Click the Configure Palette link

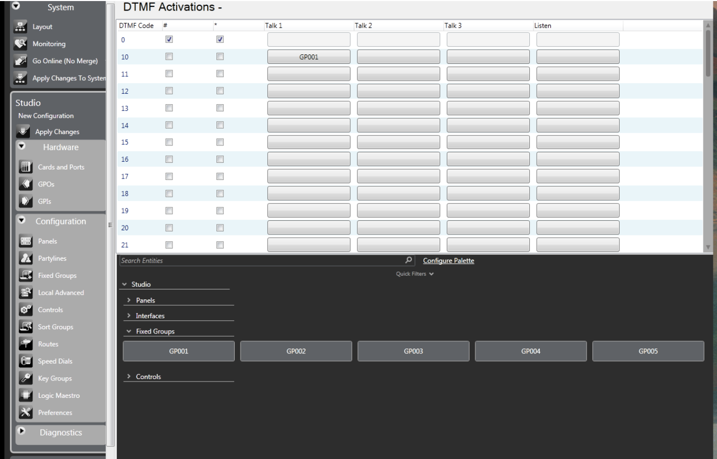pos(448,261)
